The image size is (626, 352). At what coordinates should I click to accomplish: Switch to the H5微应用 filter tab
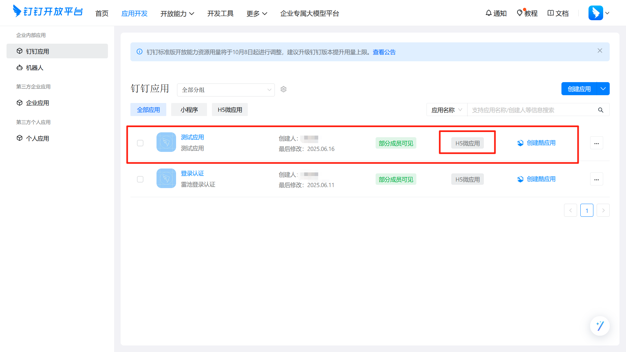230,110
